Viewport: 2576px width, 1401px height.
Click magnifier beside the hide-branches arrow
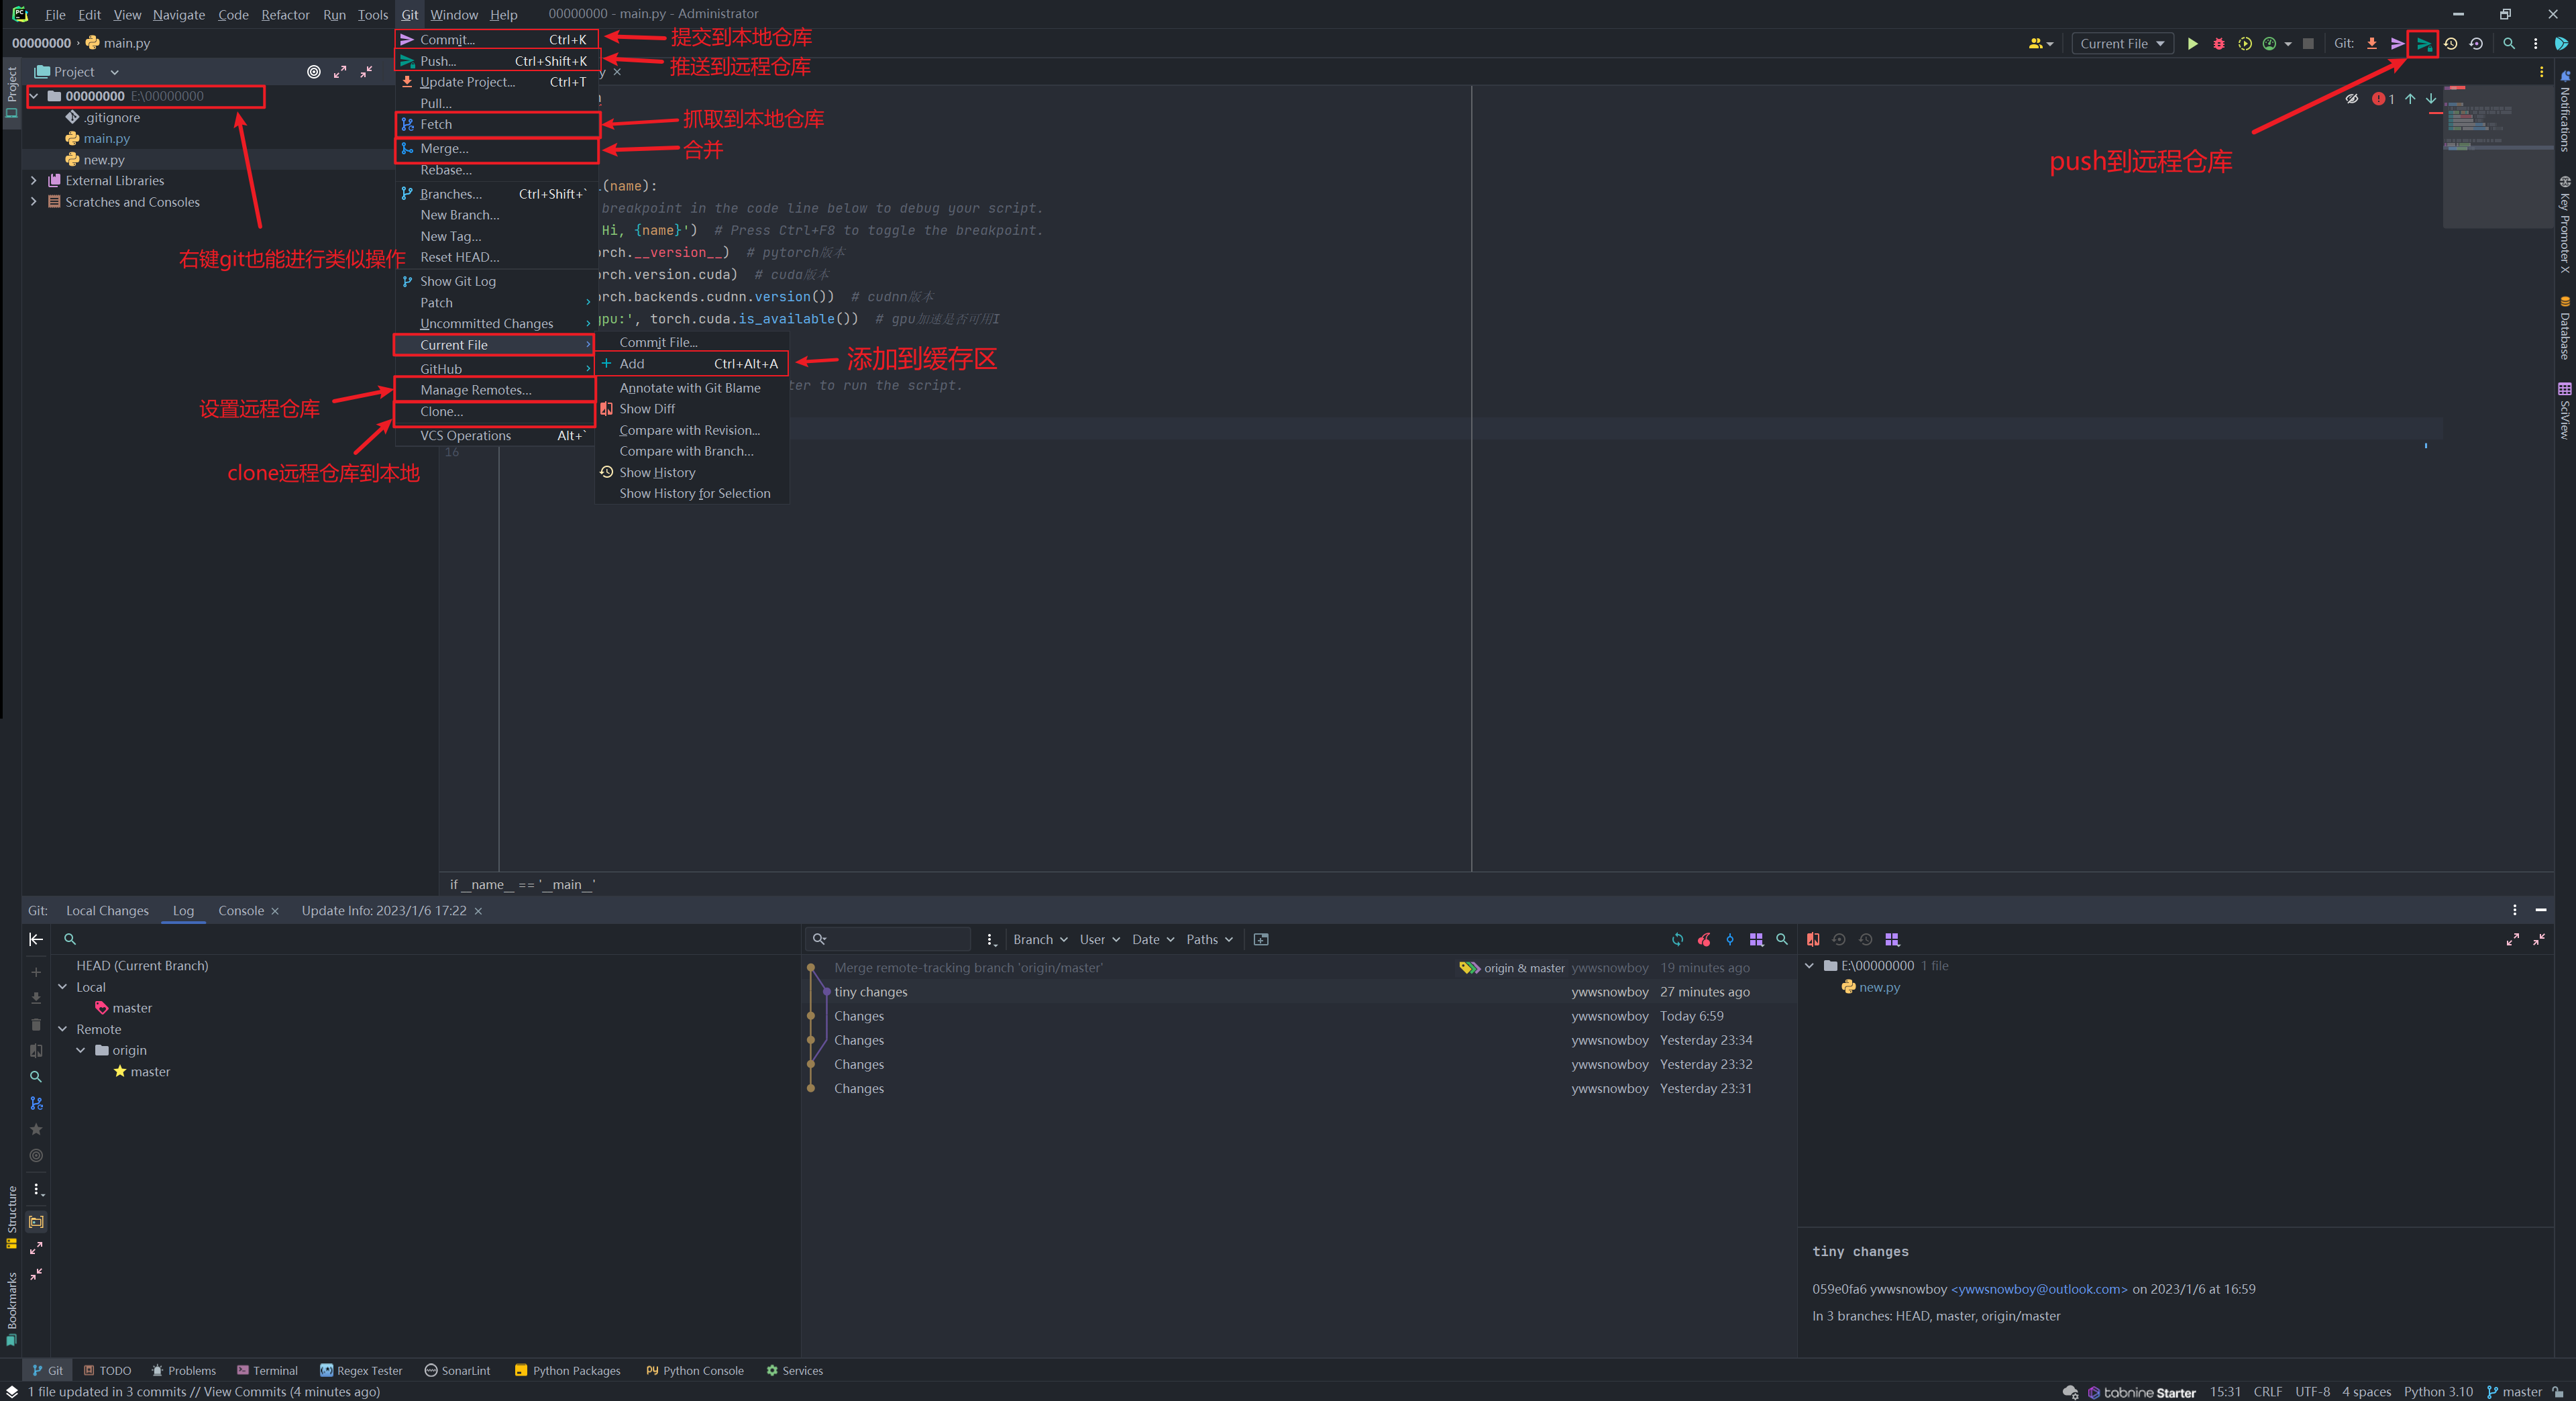click(x=70, y=939)
